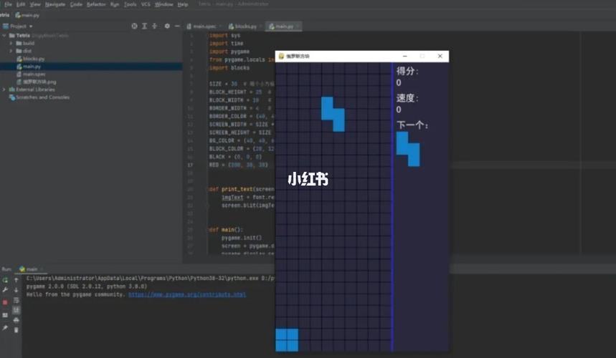Screen dimensions: 616x358
Task: Click Select Opened File target icon
Action: coord(134,26)
